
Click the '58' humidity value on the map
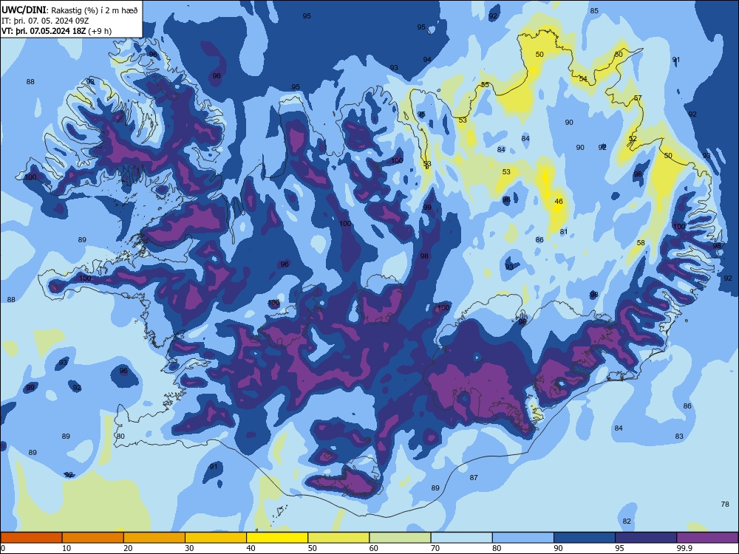(641, 242)
